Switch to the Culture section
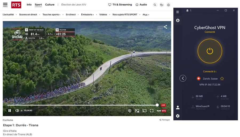The height and width of the screenshot is (137, 240). tap(50, 5)
